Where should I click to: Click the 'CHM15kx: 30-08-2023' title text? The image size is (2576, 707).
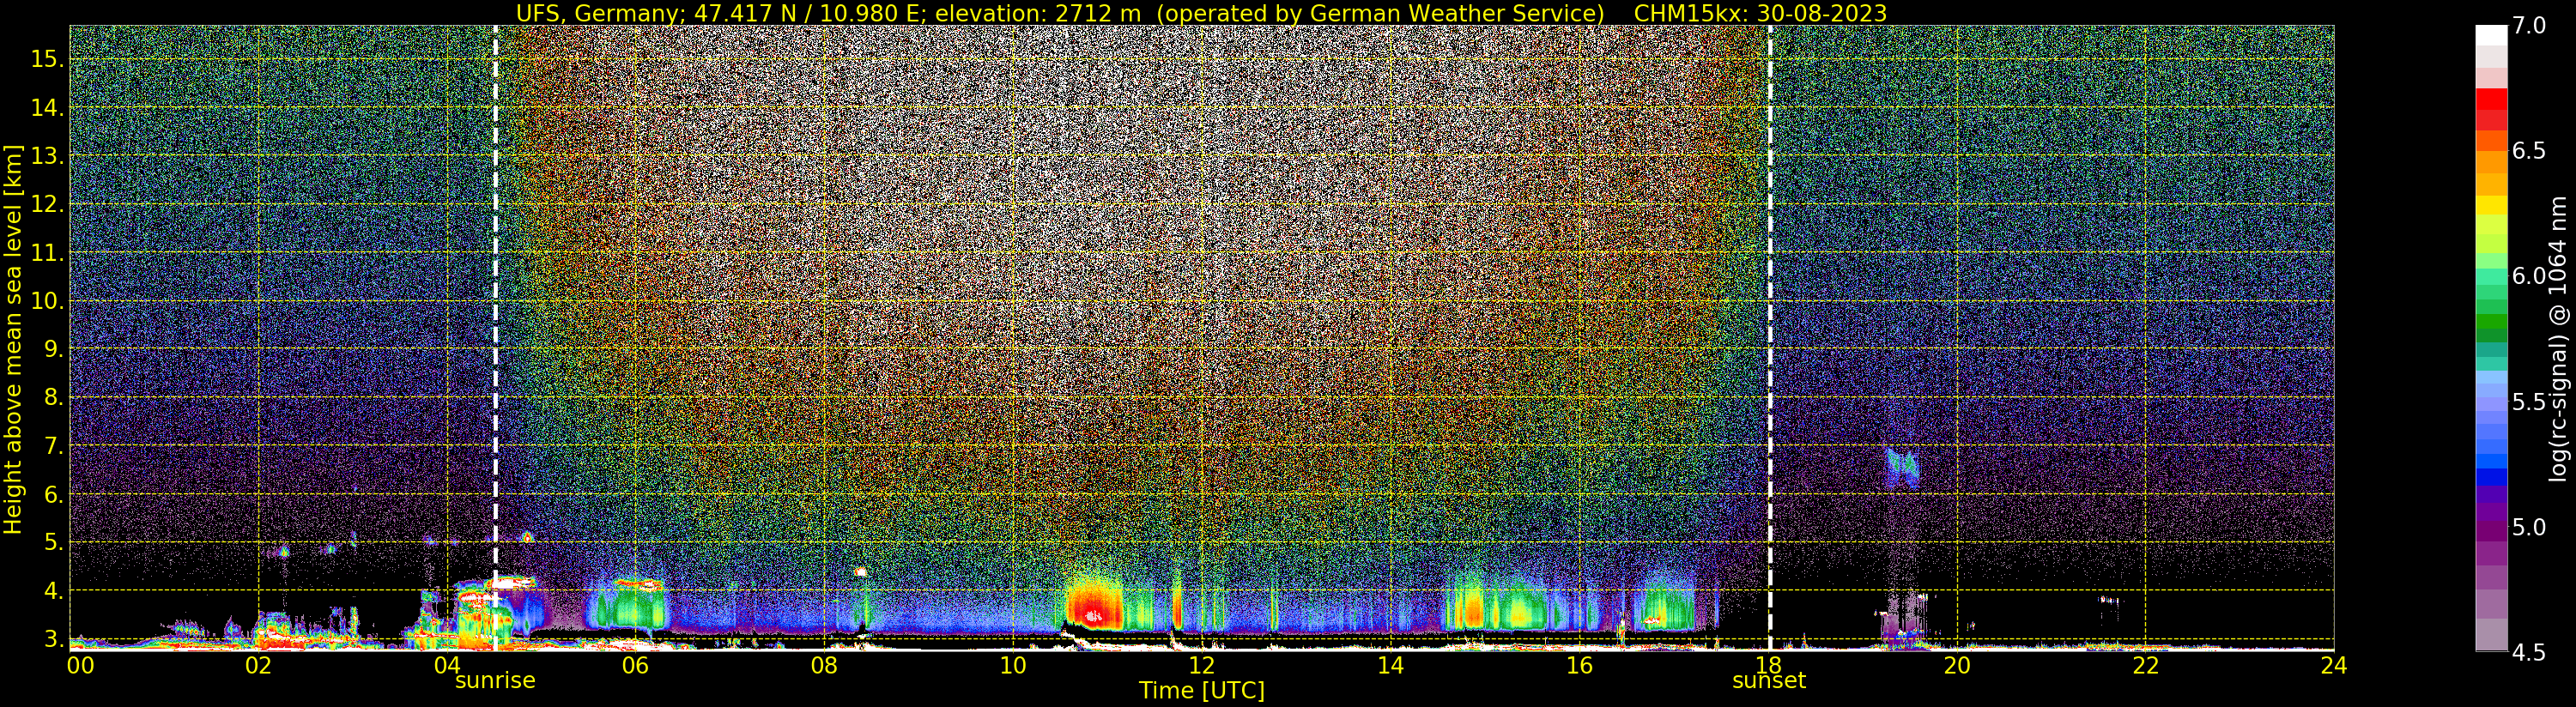tap(1760, 13)
